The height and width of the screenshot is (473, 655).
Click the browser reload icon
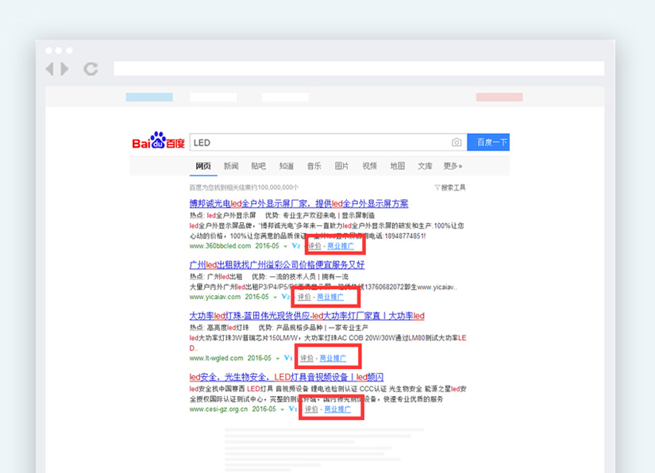(x=91, y=69)
